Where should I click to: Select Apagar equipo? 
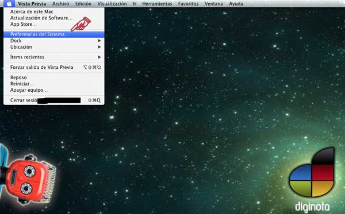tap(54, 90)
